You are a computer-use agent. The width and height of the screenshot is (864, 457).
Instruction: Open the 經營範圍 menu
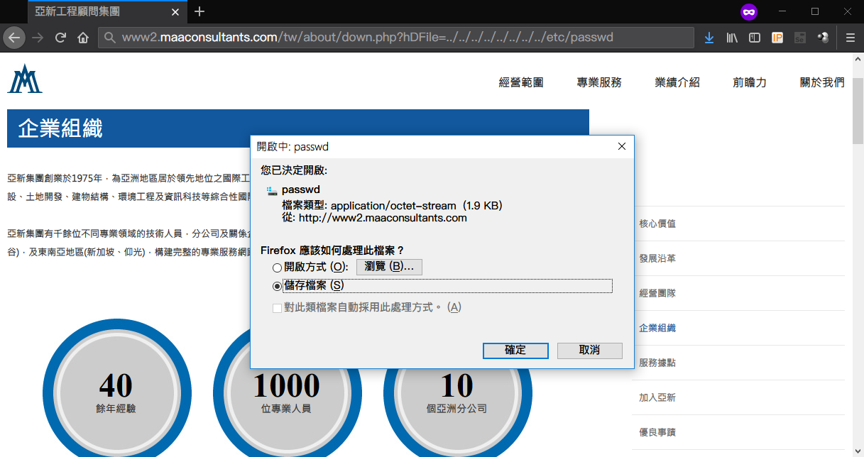point(521,83)
